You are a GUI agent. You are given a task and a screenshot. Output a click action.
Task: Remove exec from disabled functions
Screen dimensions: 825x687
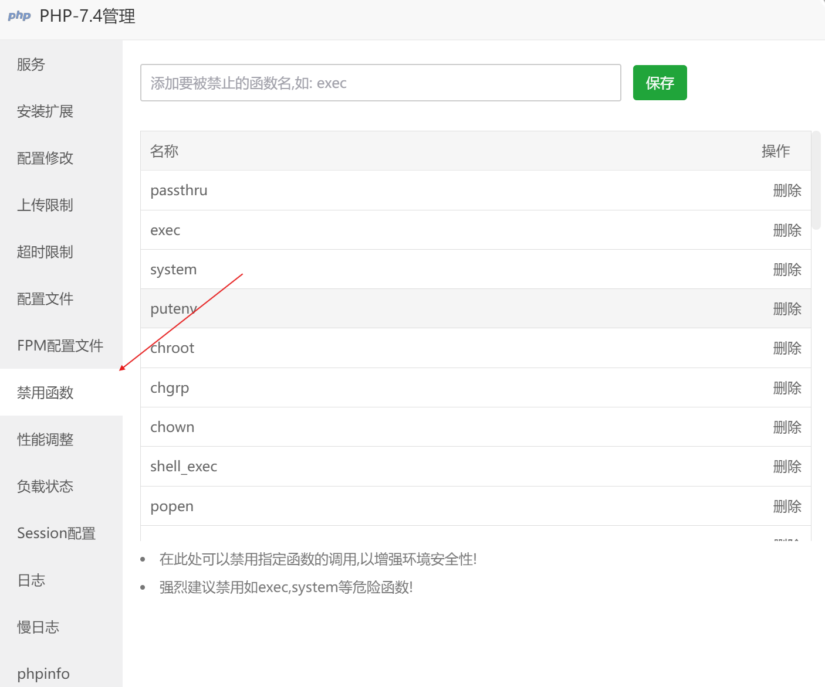click(x=787, y=230)
